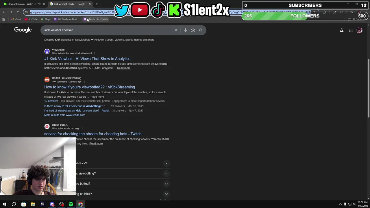Mute audio on the Xevopat Stream tab
Image resolution: width=370 pixels, height=208 pixels.
click(x=39, y=4)
